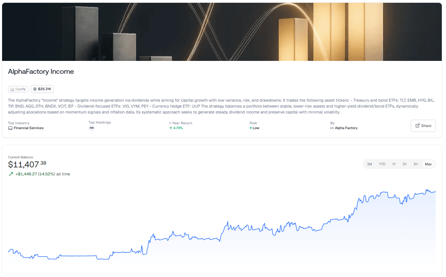
Task: Select the YTD time range
Action: 382,164
